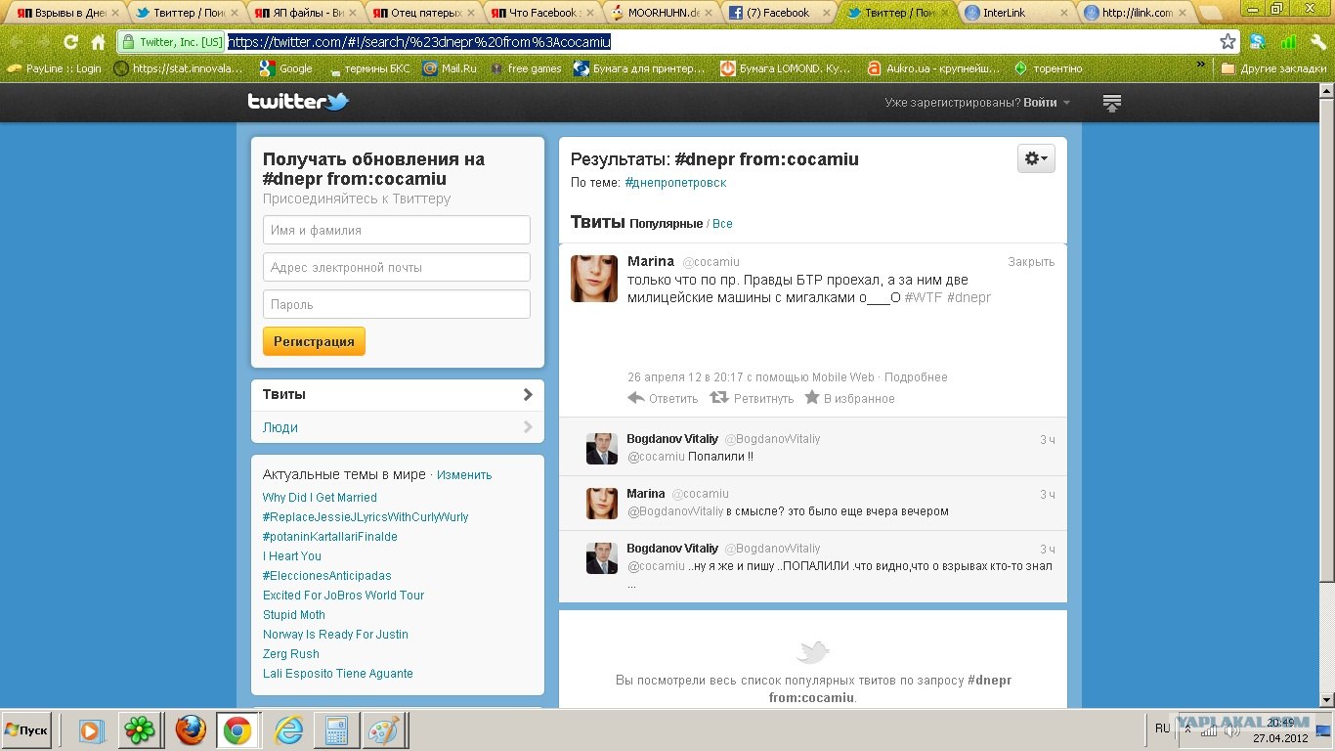Open the #WTF hashtag in Marina's tweet
Screen dimensions: 1335x751
click(924, 297)
